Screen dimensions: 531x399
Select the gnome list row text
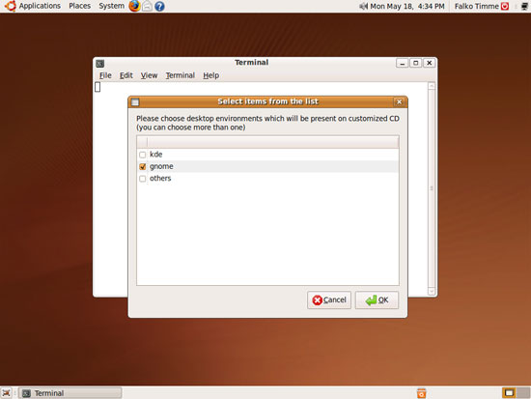(161, 166)
